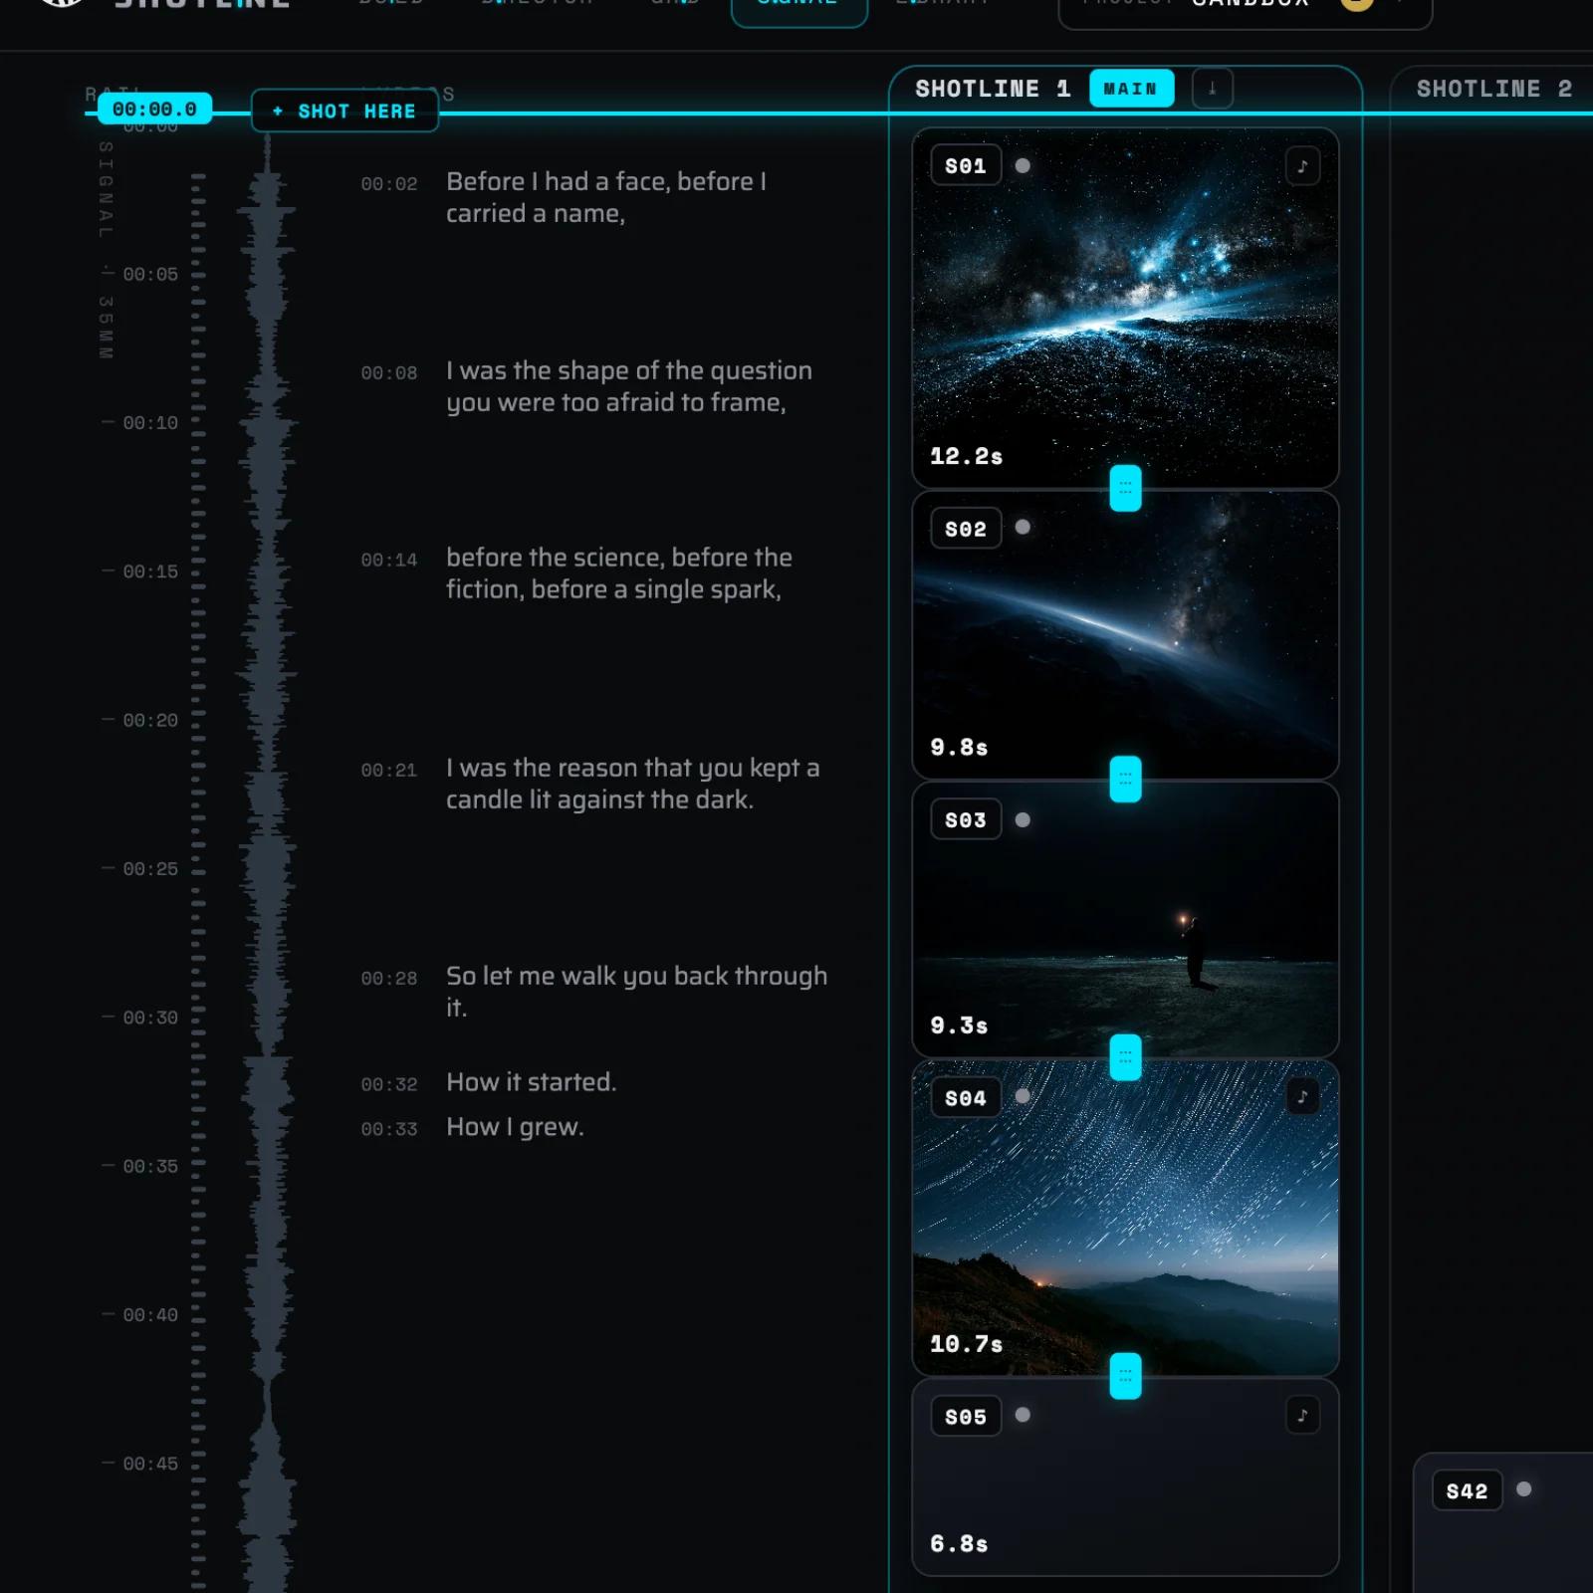Select the lyric 'How it started.'
Screen dimensions: 1593x1593
coord(532,1082)
